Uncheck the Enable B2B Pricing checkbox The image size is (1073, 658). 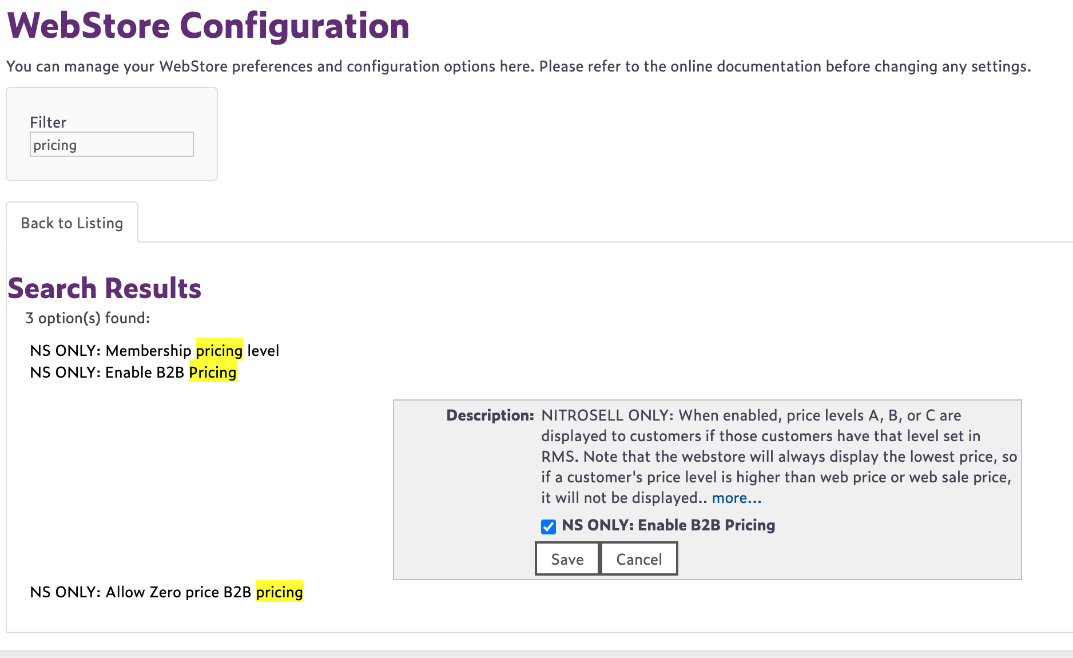click(x=549, y=526)
